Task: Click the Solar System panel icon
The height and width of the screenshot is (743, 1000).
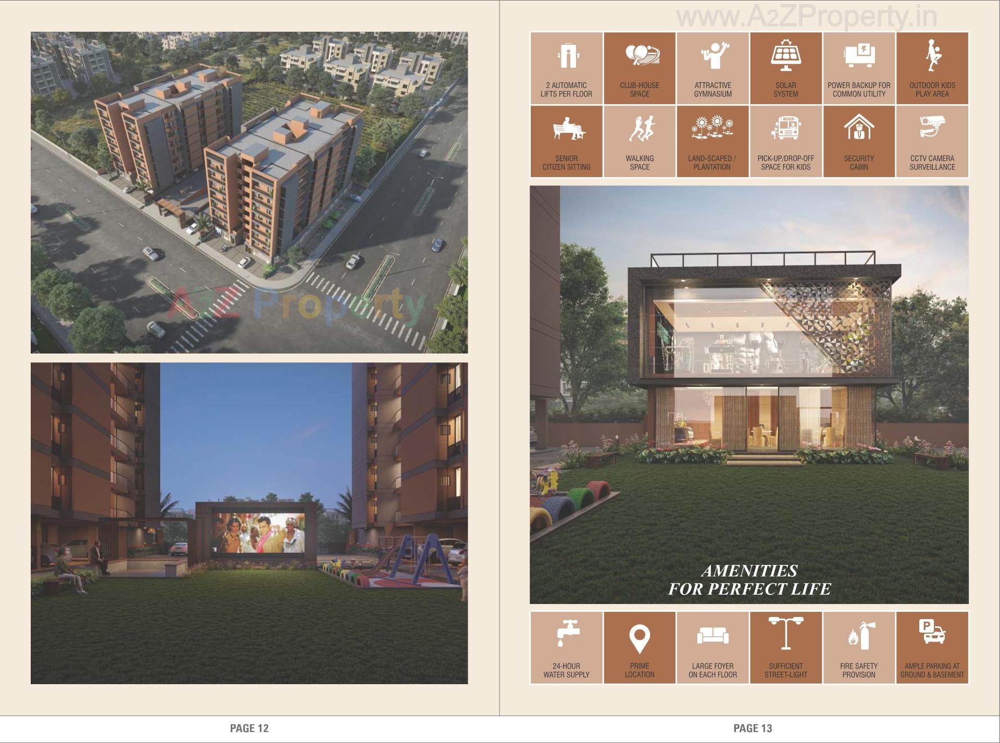Action: (786, 55)
